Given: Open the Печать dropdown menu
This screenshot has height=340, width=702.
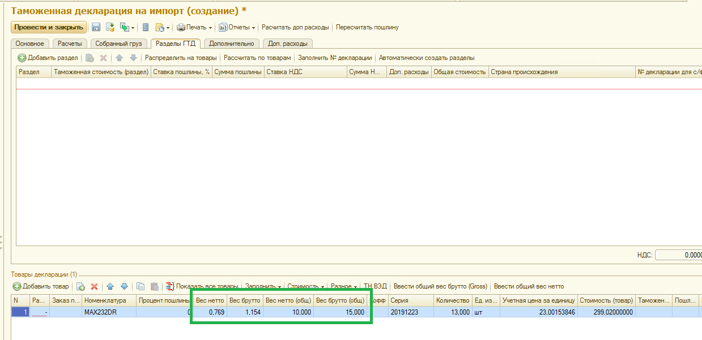Looking at the screenshot, I should pos(194,27).
